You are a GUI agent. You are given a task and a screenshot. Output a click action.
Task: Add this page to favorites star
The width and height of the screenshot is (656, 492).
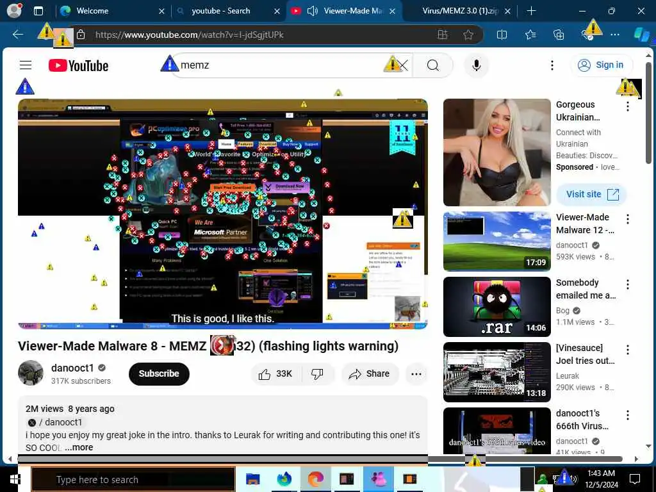tap(468, 35)
